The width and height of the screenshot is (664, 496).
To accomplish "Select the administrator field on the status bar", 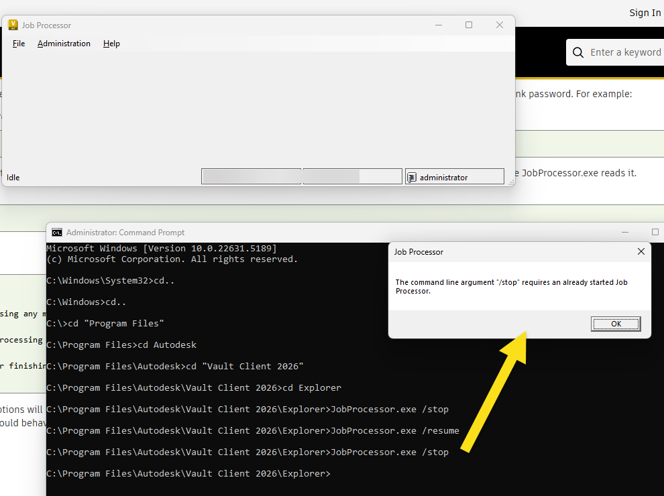I will [x=455, y=176].
